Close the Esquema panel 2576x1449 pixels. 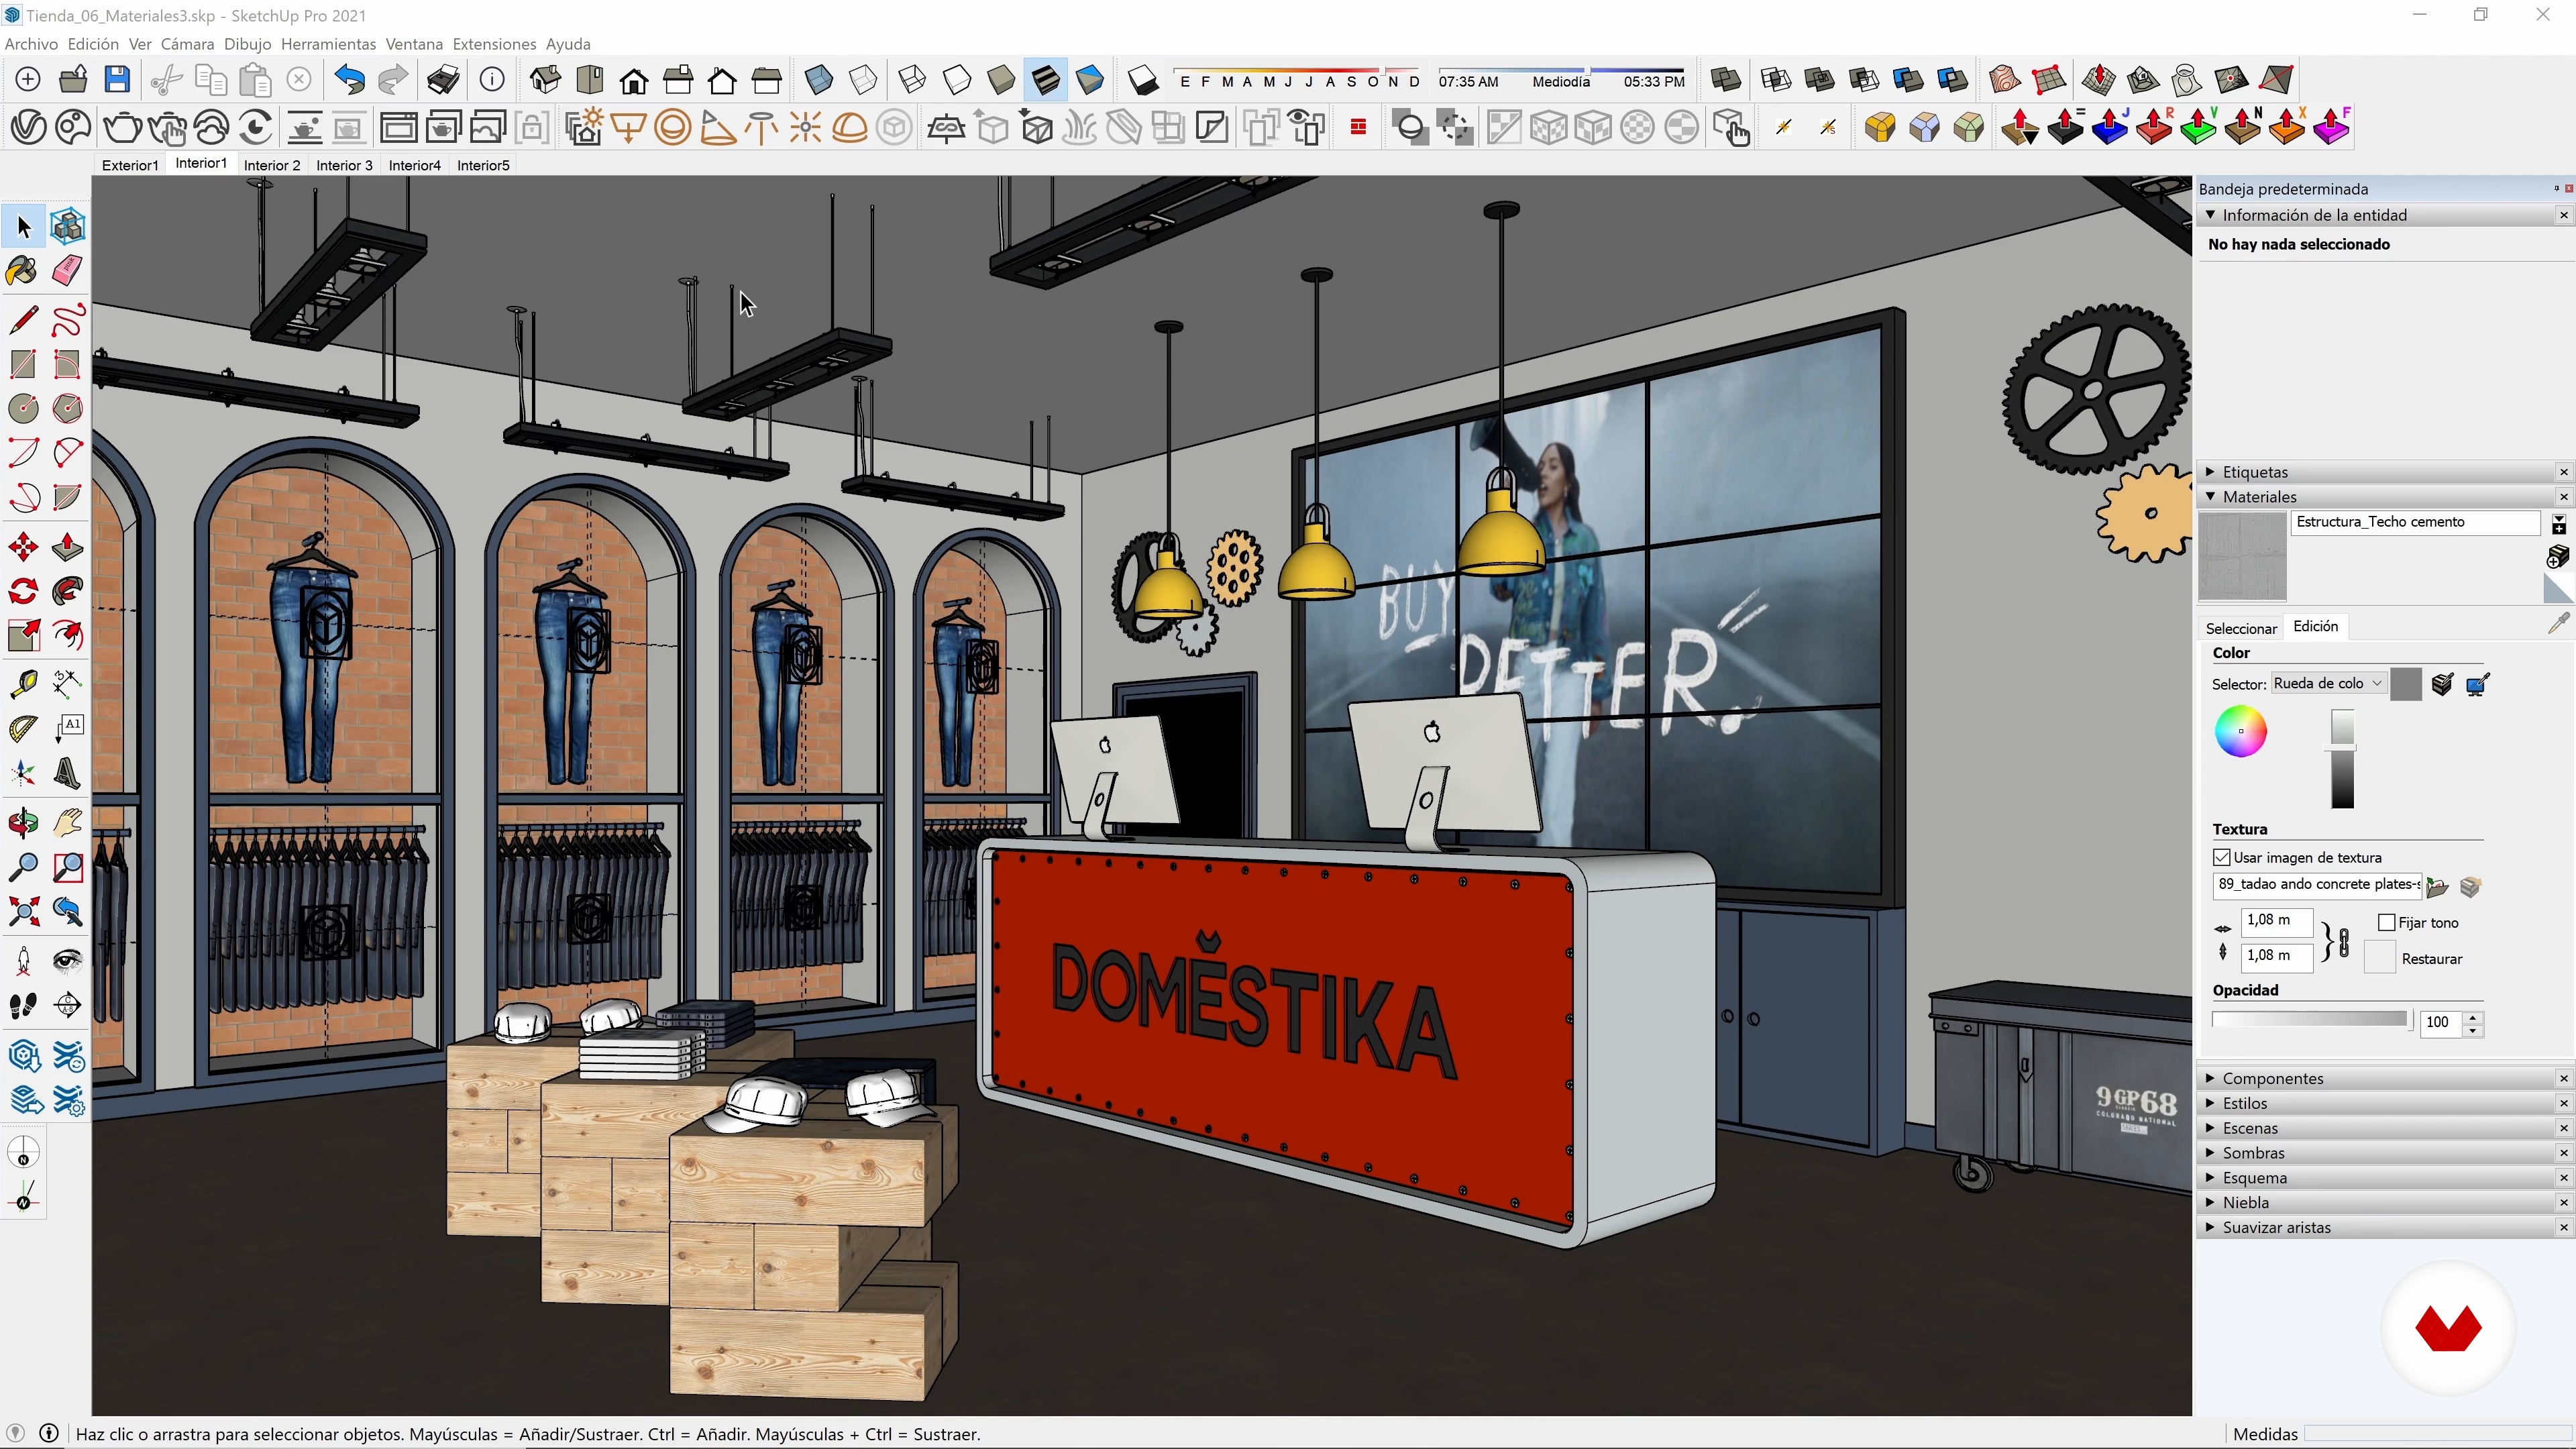coord(2563,1178)
